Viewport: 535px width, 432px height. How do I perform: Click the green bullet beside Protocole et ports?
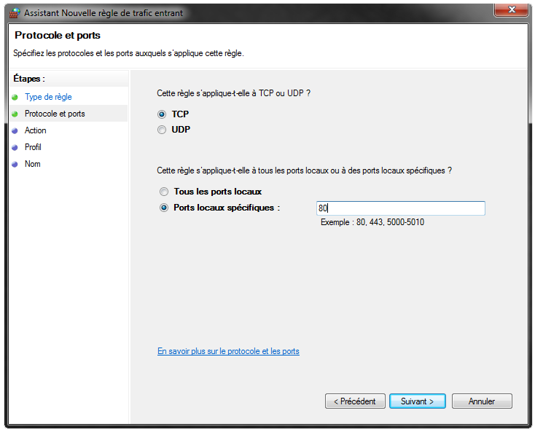click(15, 114)
